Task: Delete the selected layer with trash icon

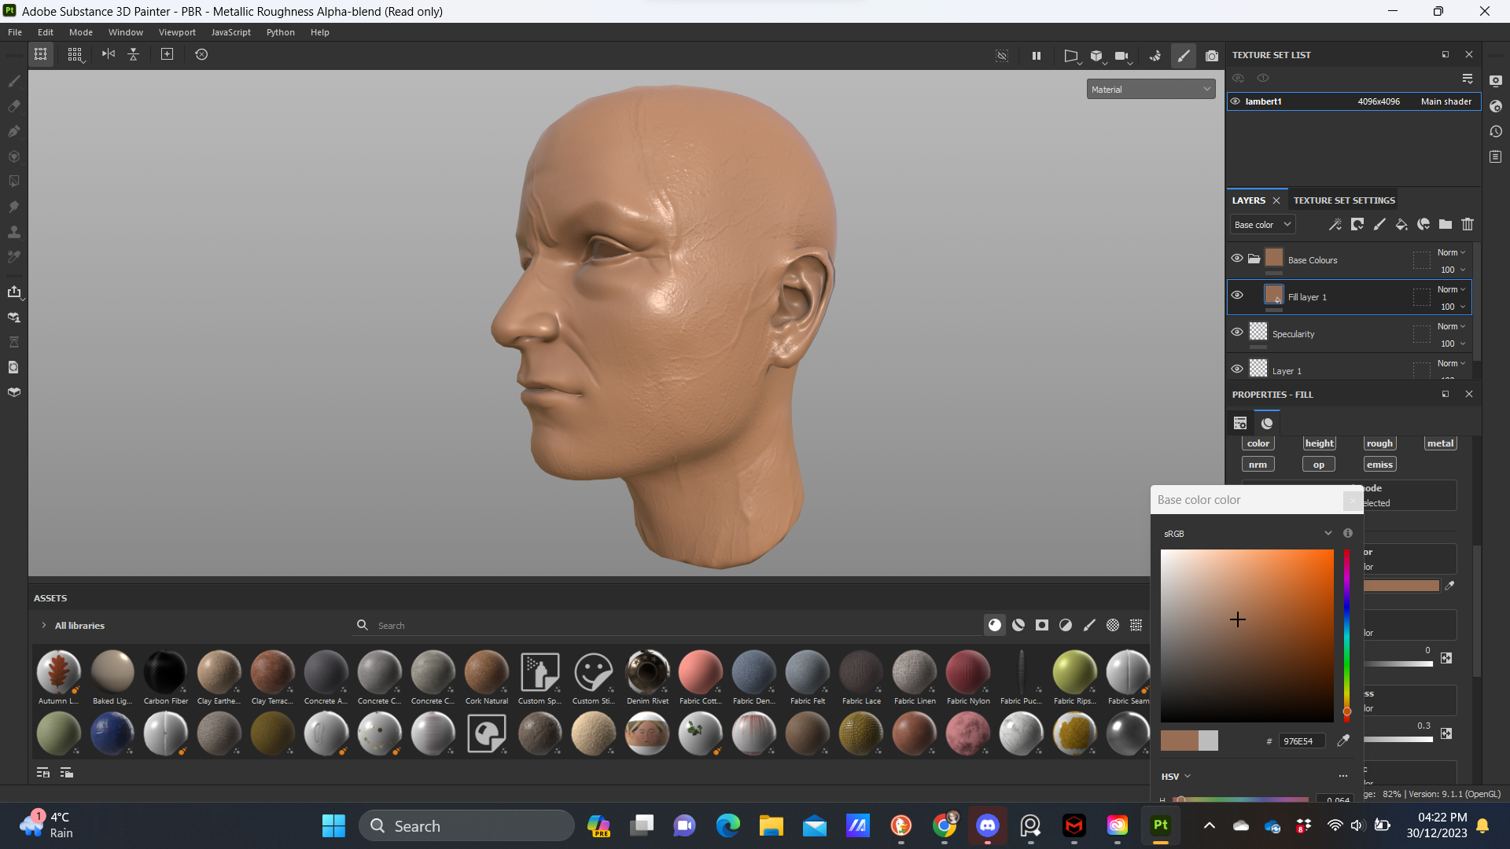Action: [1468, 225]
